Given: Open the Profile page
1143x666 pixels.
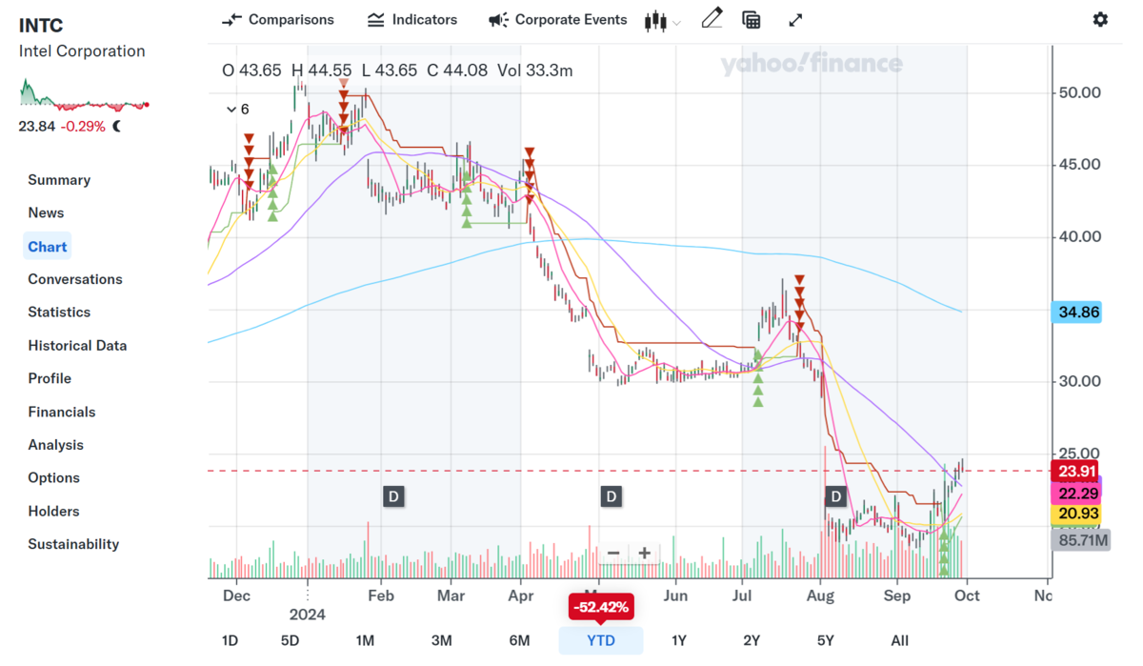Looking at the screenshot, I should pos(50,378).
